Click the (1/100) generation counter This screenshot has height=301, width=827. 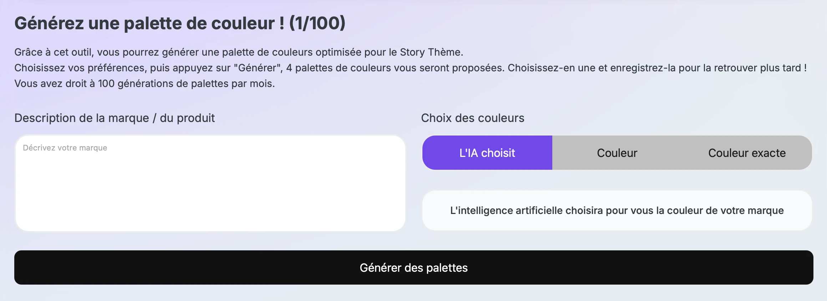tap(317, 24)
